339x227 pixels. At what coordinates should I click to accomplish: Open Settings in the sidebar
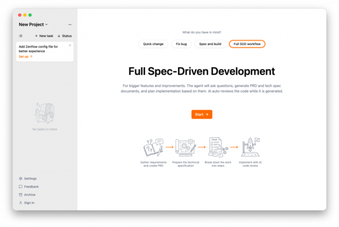(28, 178)
